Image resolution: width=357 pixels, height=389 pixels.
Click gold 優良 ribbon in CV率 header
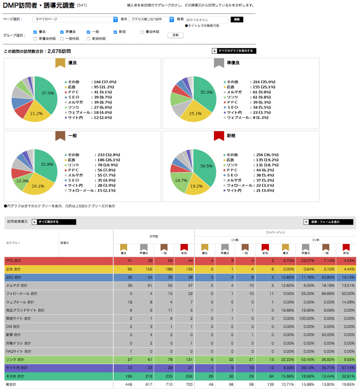pos(285,247)
